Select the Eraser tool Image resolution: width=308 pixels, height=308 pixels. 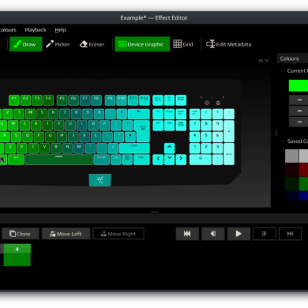pos(92,44)
